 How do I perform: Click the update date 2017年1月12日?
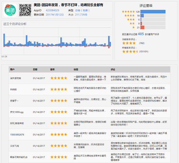[x=55, y=15]
